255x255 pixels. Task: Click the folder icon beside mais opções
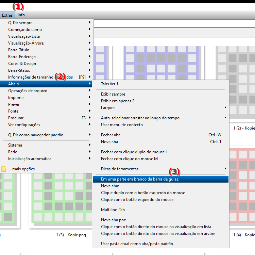click(3, 169)
